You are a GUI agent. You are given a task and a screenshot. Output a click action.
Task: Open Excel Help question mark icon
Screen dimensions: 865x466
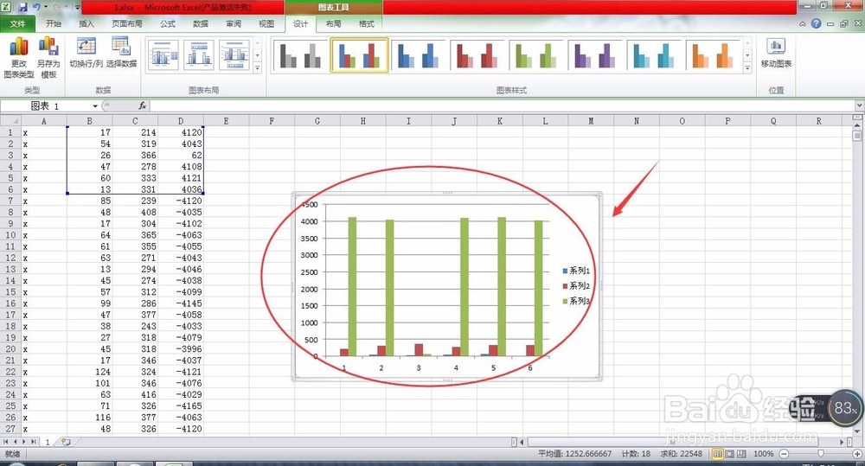(816, 23)
